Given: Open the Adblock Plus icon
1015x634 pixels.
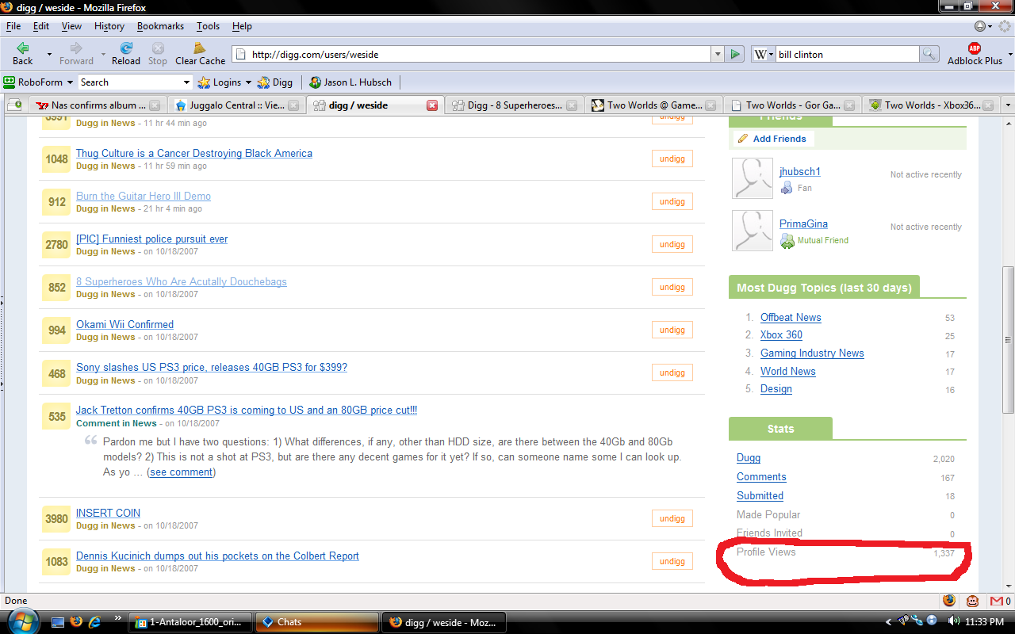Looking at the screenshot, I should pos(975,48).
